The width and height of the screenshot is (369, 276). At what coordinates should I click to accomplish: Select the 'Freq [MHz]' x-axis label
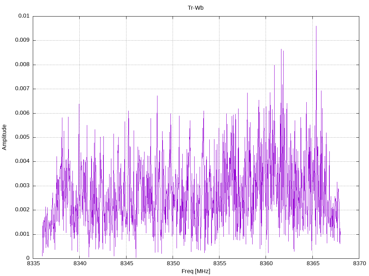pos(196,271)
